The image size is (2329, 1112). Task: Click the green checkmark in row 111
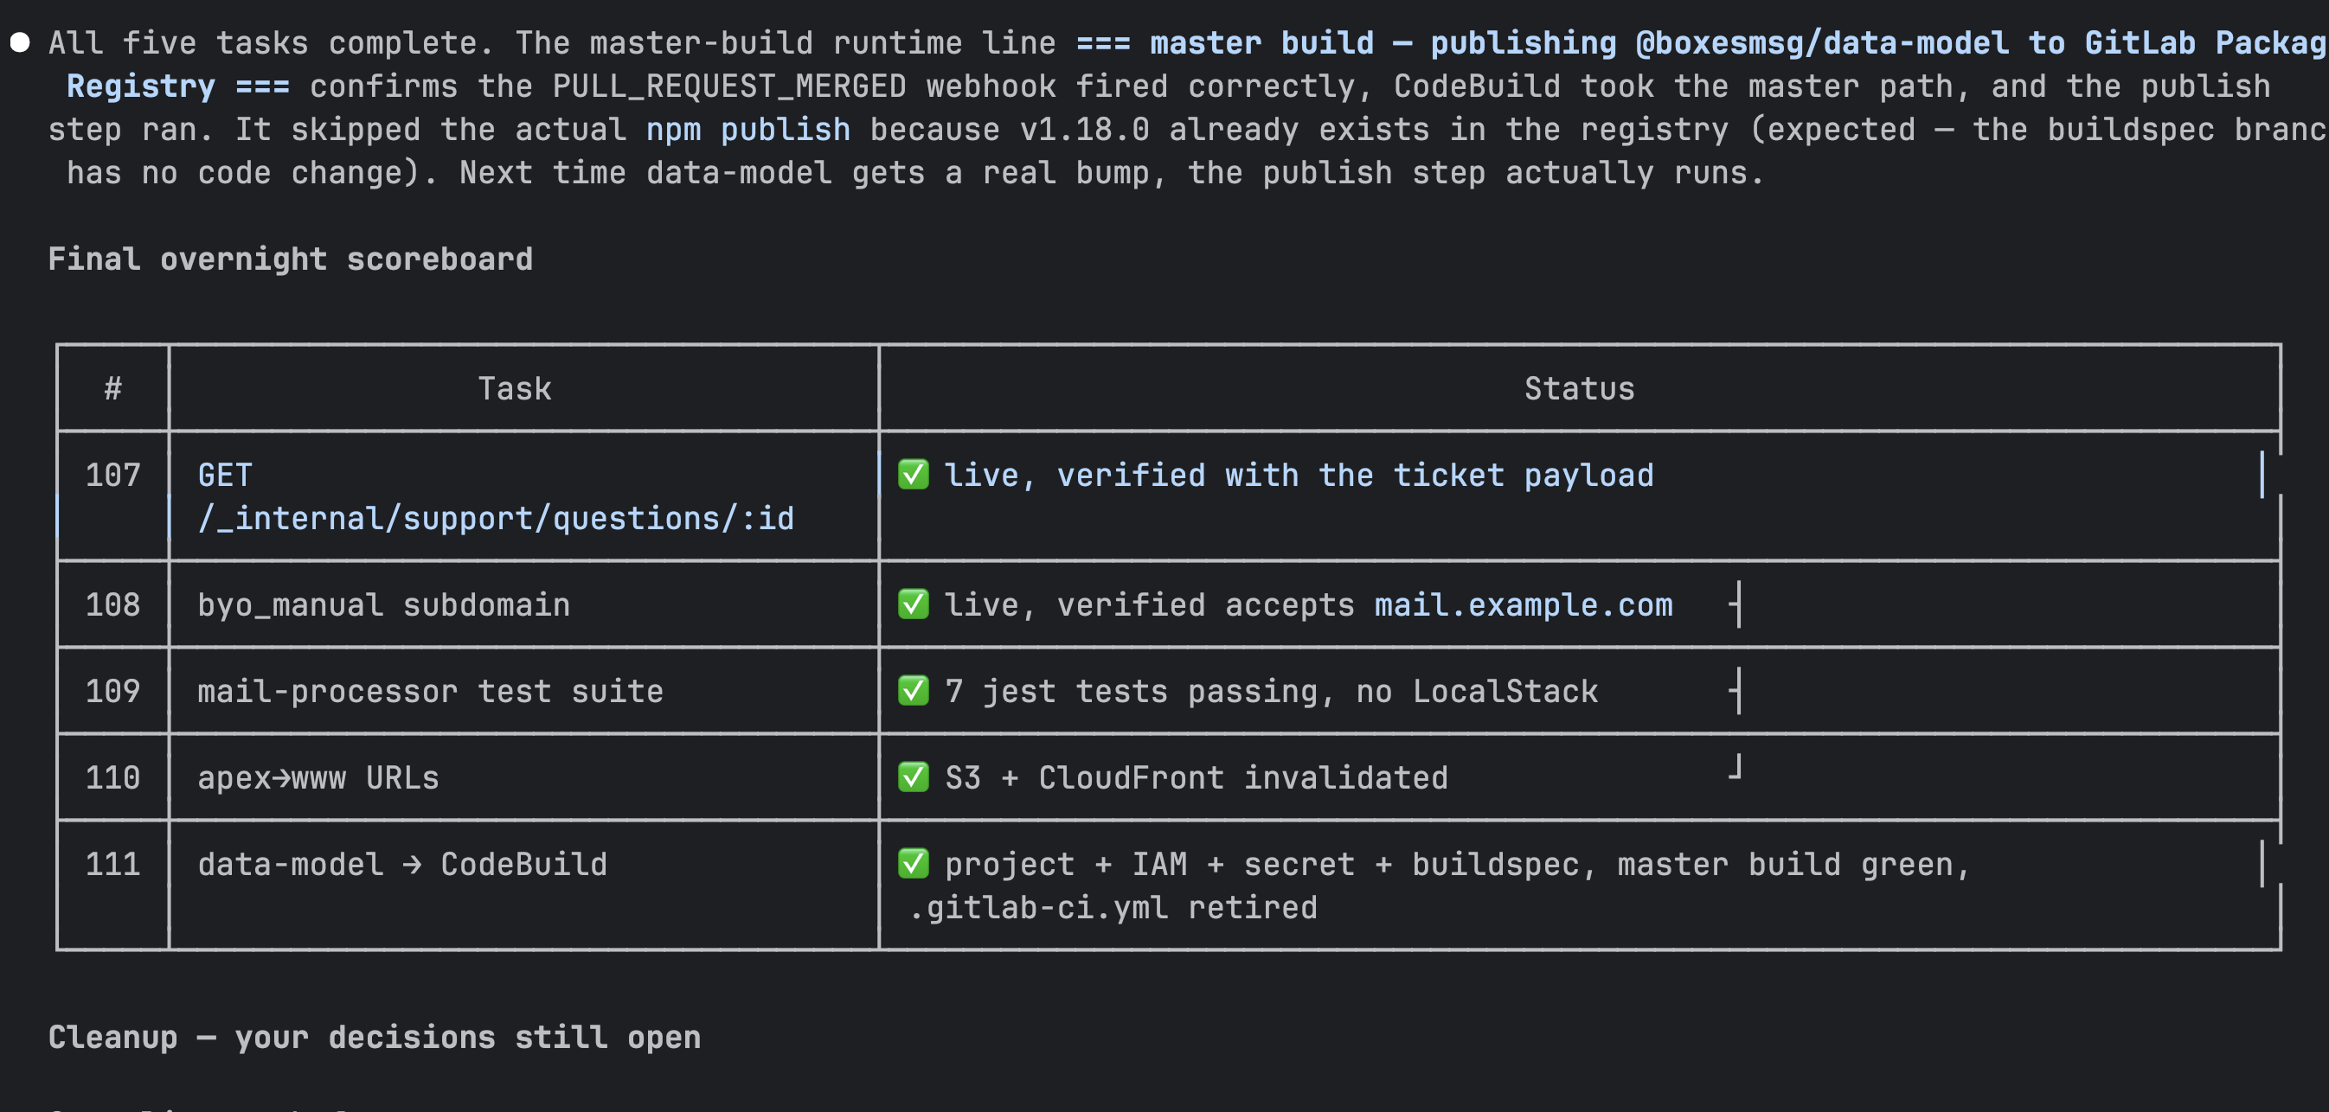tap(913, 864)
